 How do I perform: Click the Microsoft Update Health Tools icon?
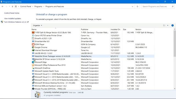(x=33, y=71)
